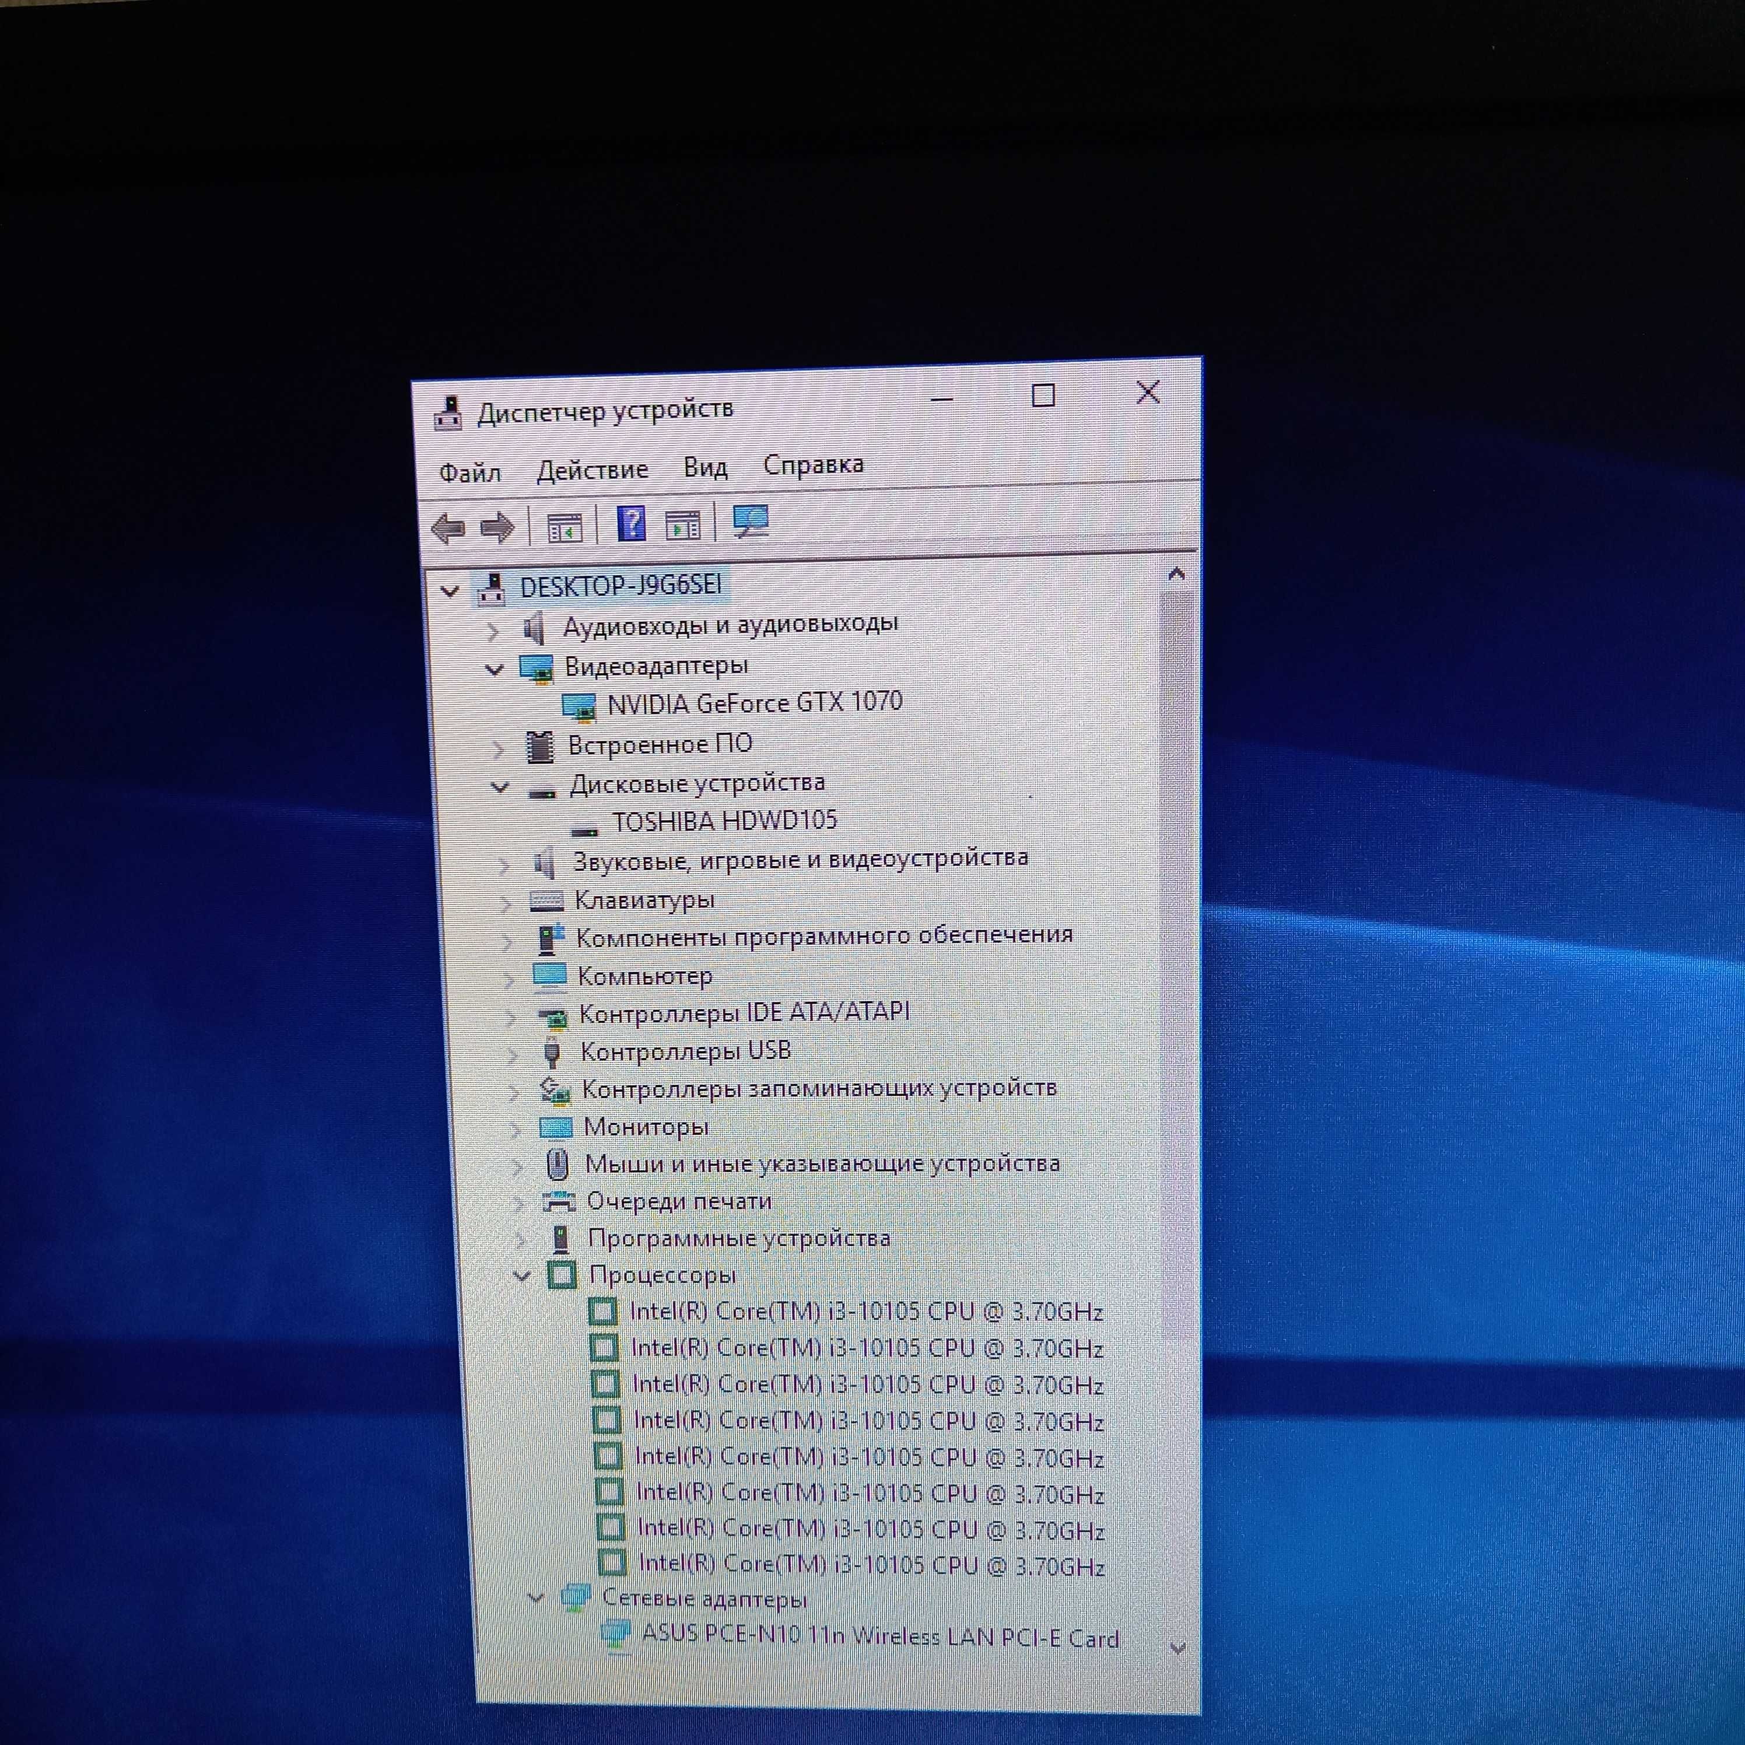The width and height of the screenshot is (1745, 1745).
Task: Click the scrollbar up arrow
Action: point(1176,573)
